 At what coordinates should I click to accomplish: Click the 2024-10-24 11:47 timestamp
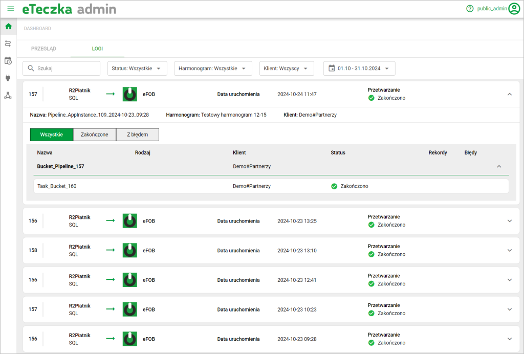coord(297,94)
